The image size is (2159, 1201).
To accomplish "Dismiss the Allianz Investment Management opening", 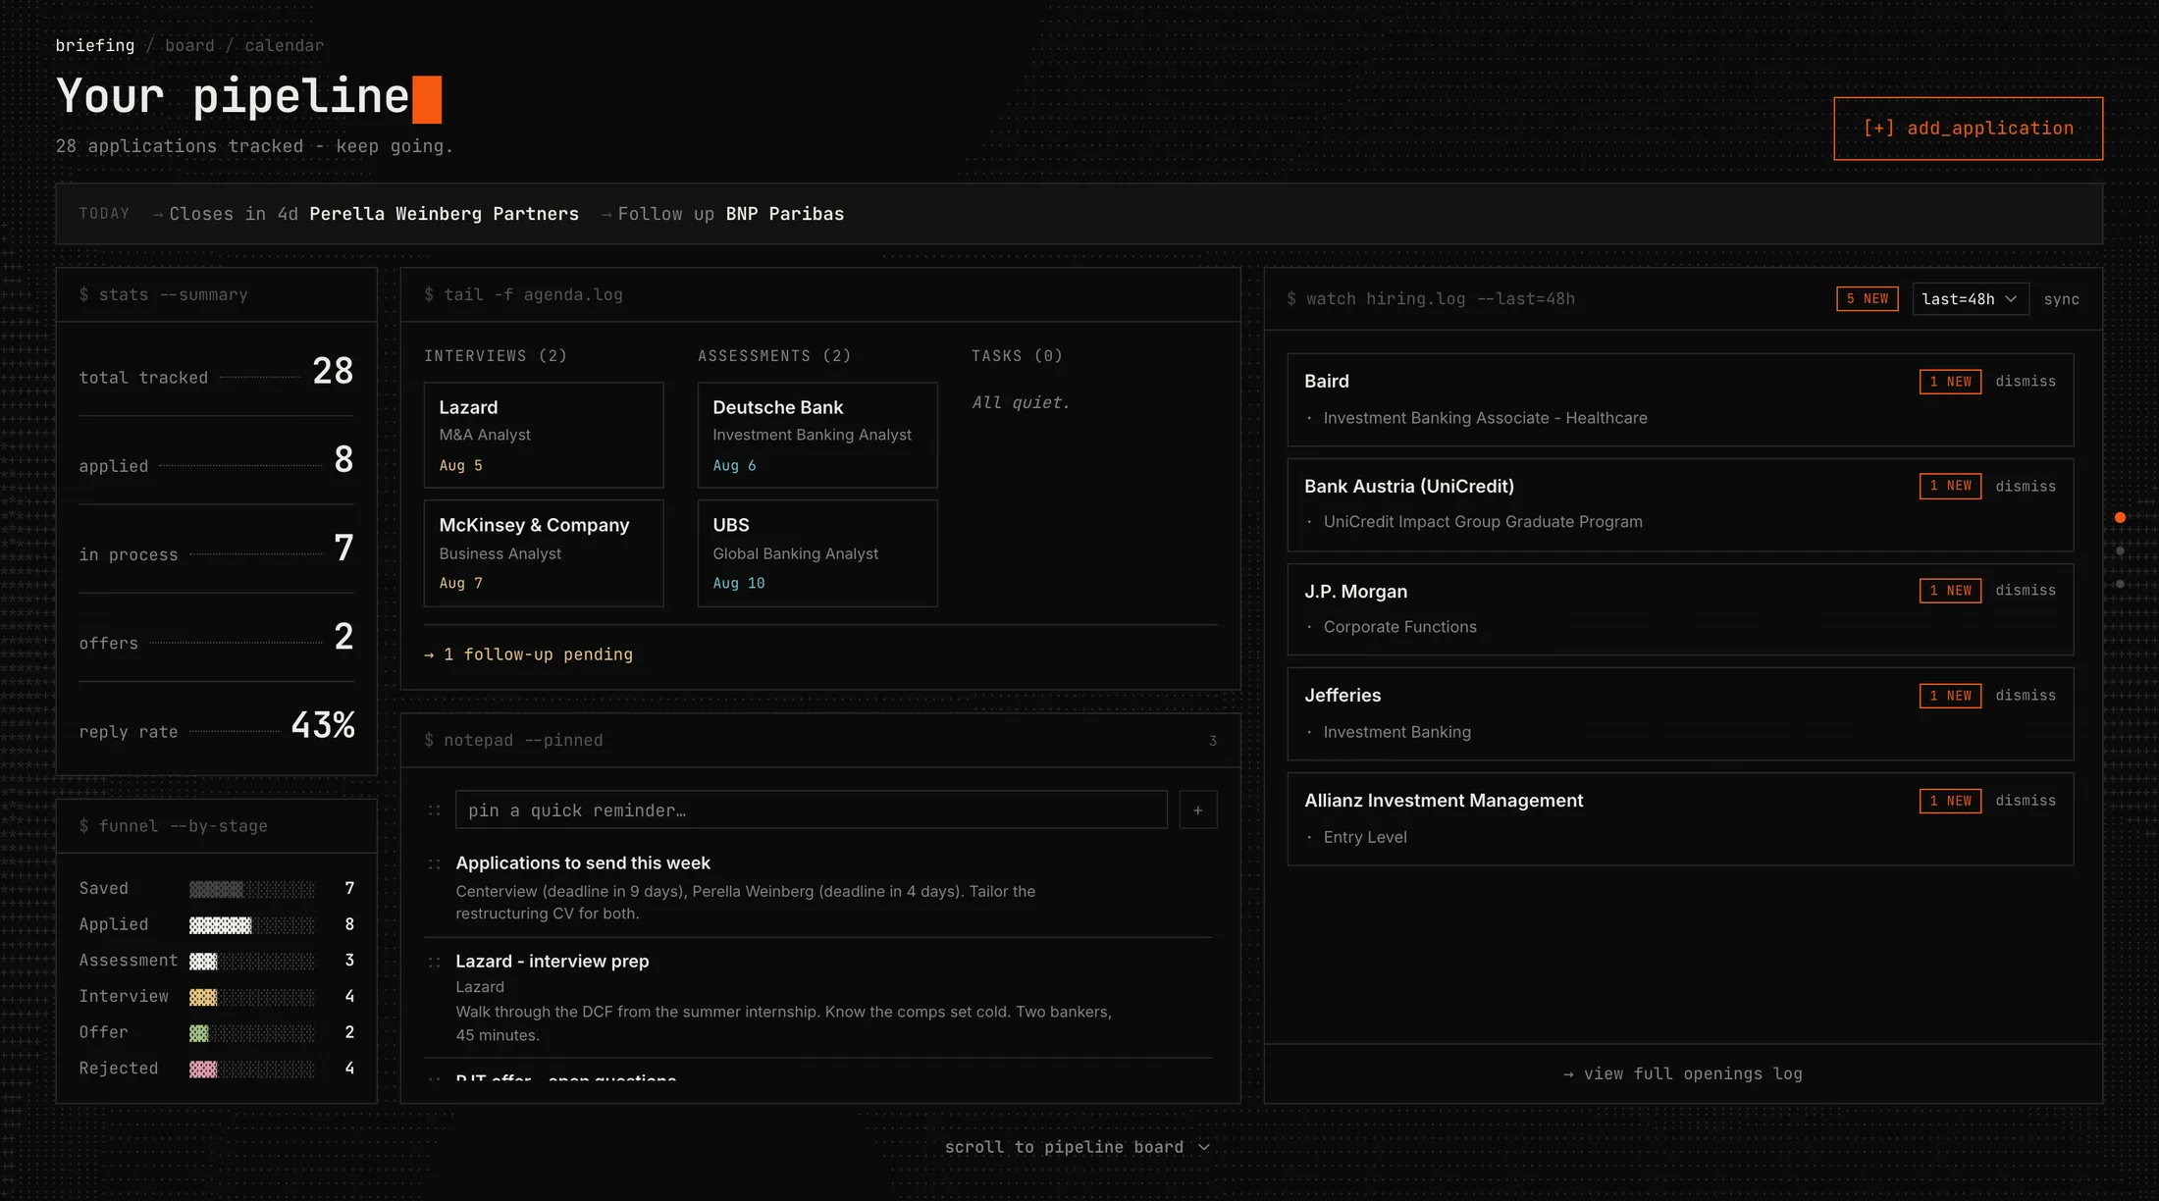I will (2025, 801).
